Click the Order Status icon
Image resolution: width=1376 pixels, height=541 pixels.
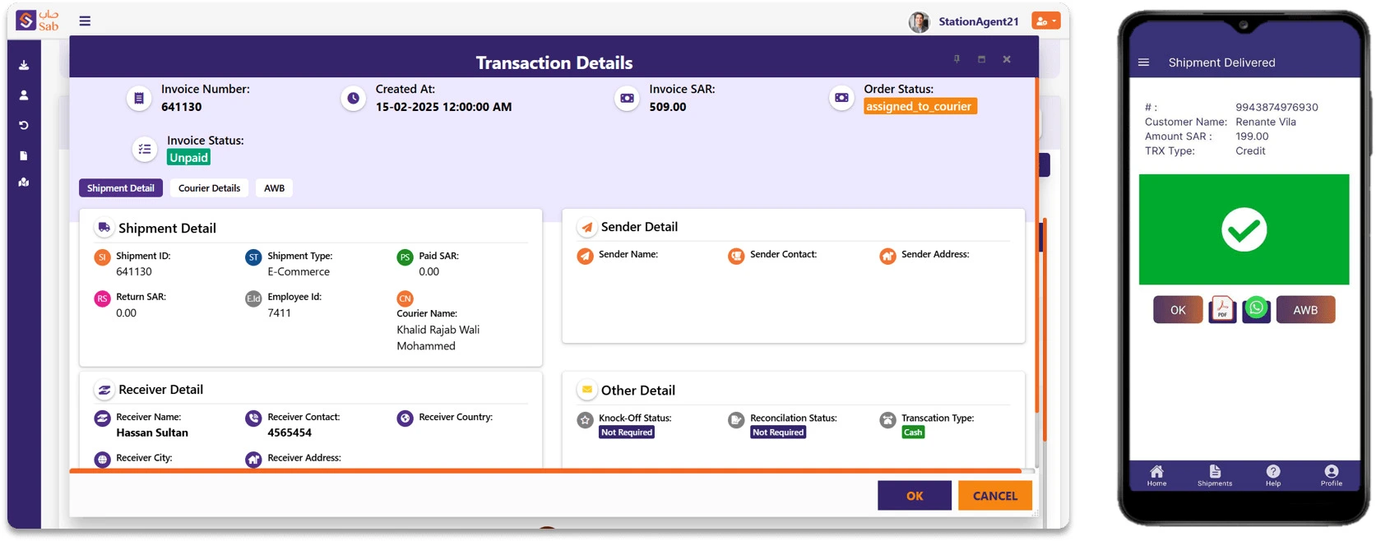[841, 98]
